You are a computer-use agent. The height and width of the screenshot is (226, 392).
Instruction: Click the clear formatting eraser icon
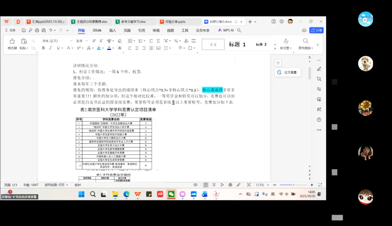click(x=120, y=41)
